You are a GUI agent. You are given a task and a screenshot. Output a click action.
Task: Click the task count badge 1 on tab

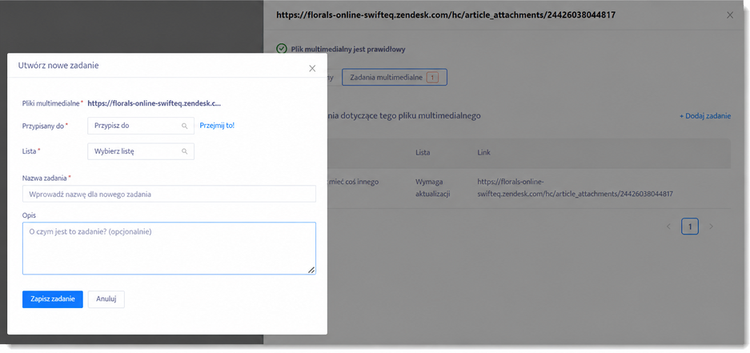click(432, 77)
